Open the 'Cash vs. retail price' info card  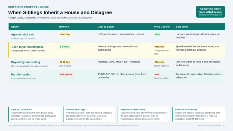coord(35,114)
